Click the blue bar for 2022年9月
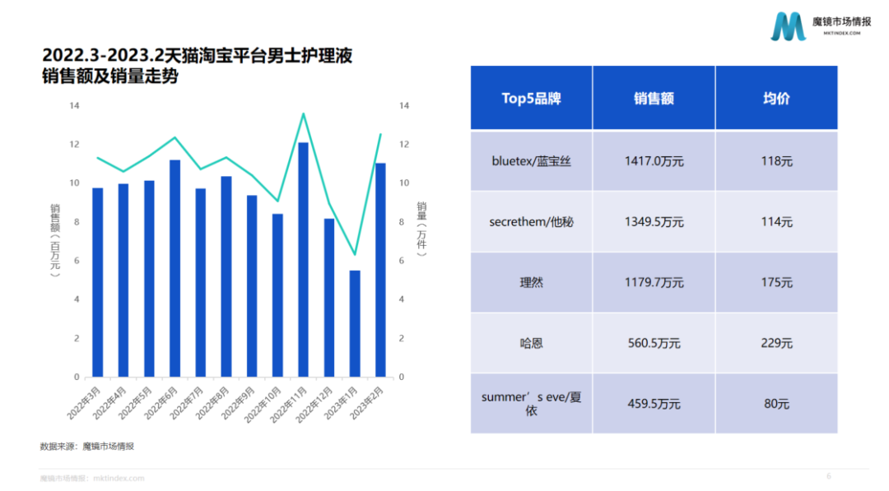Viewport: 889px width, 491px height. pos(252,286)
